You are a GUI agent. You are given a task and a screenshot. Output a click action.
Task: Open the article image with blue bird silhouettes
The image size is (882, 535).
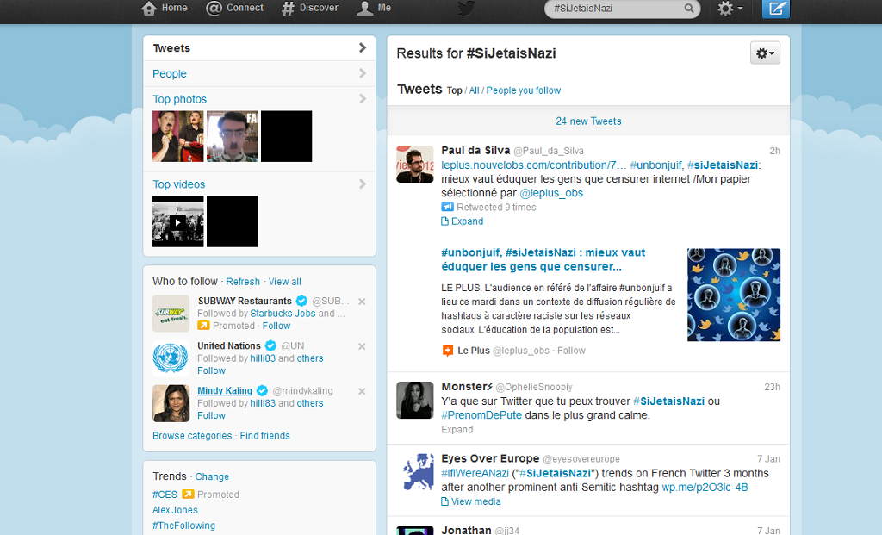coord(734,295)
